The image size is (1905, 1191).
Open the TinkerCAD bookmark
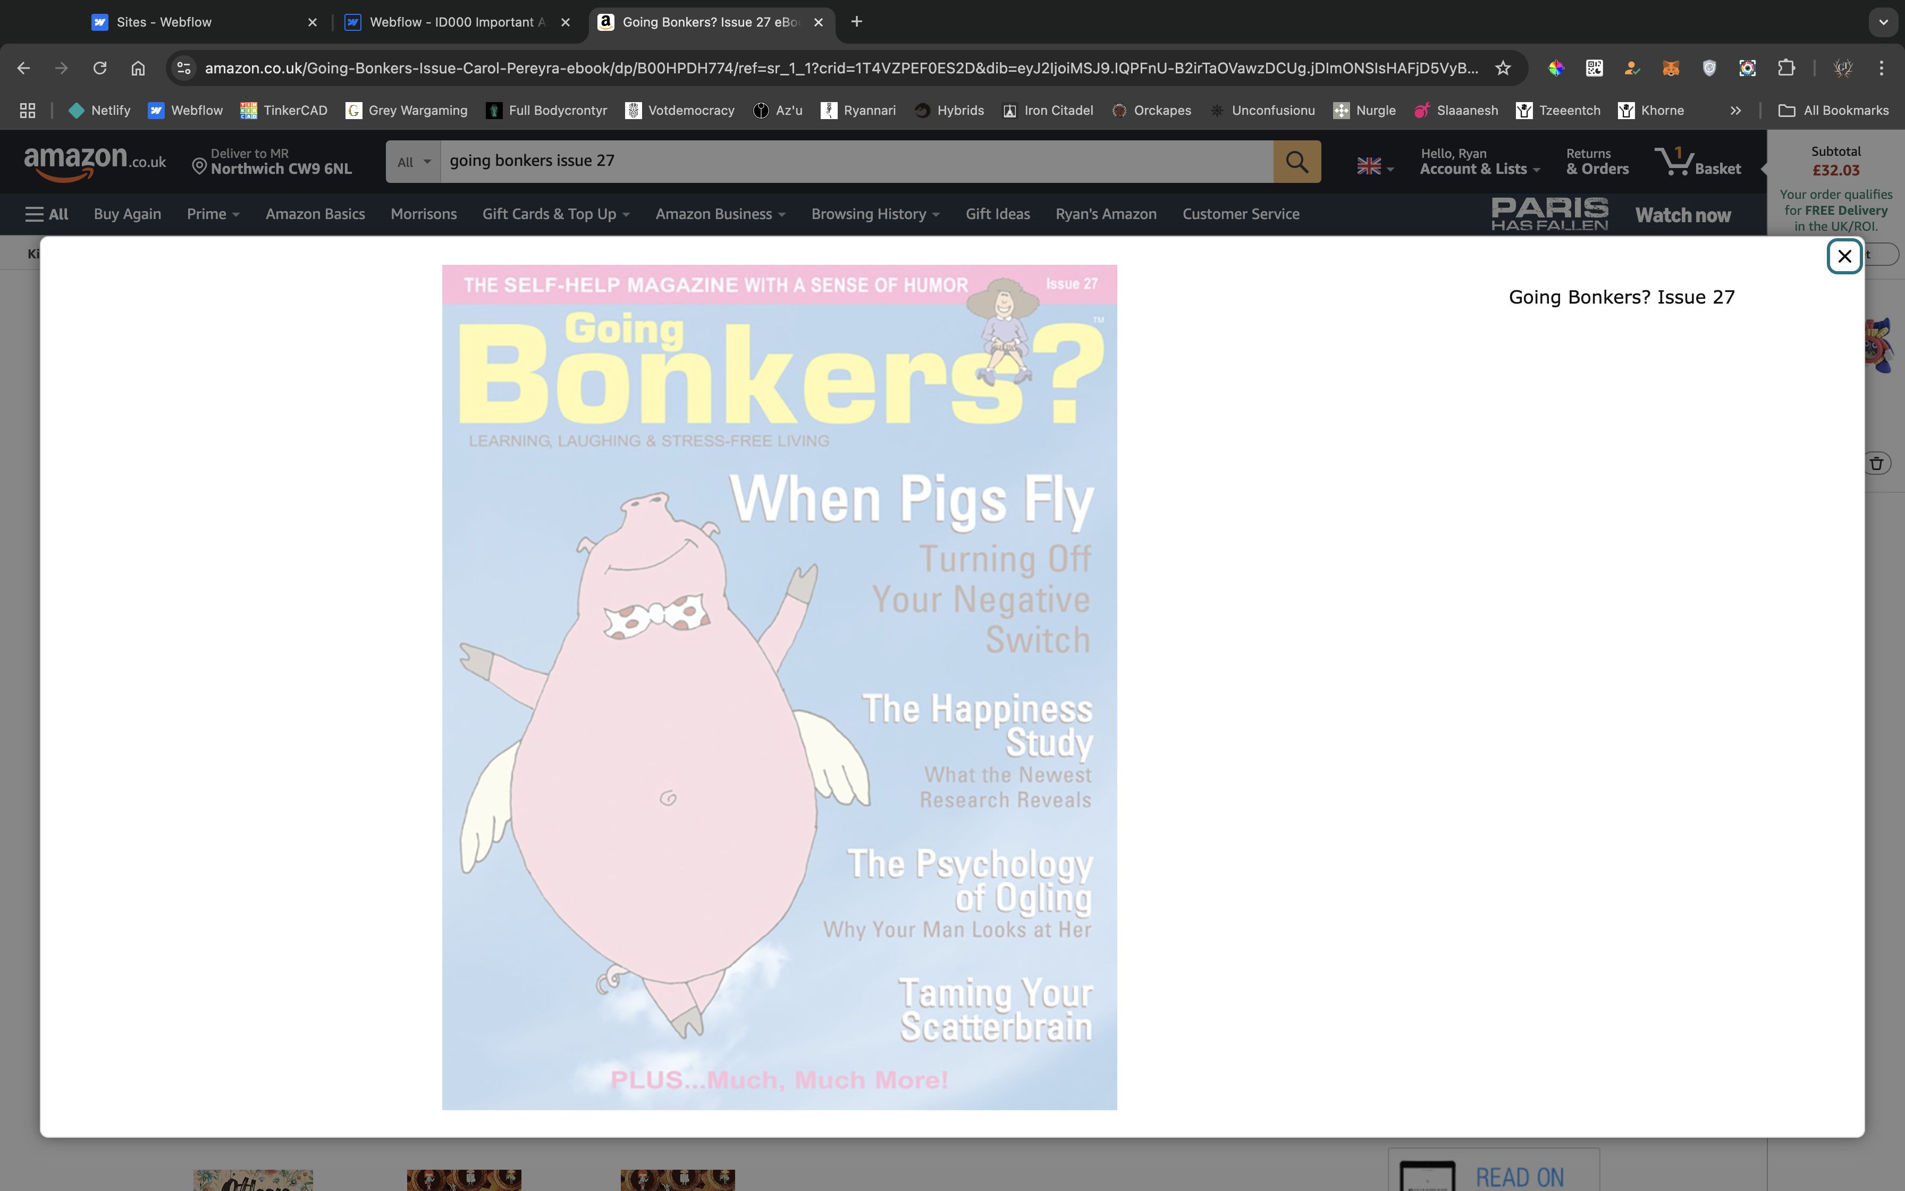pyautogui.click(x=284, y=110)
